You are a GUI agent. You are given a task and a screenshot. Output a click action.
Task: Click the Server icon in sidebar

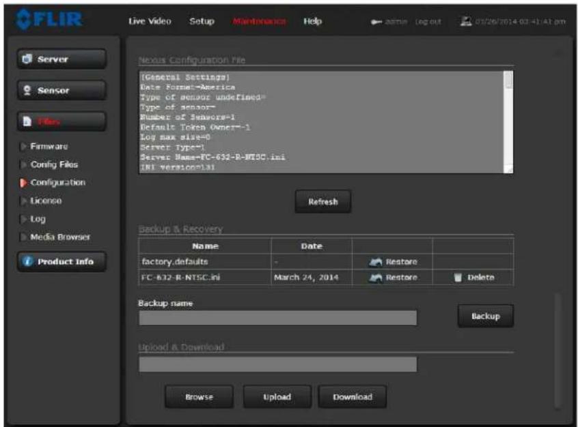[27, 59]
